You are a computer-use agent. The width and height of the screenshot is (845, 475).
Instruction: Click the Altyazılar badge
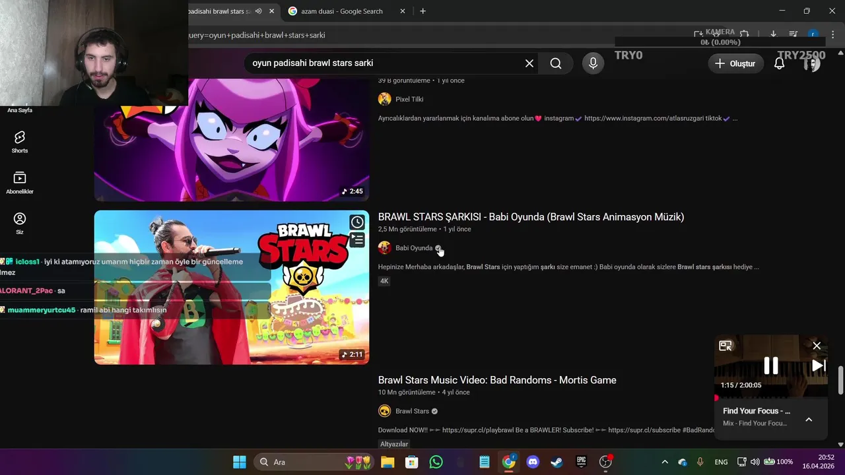394,444
